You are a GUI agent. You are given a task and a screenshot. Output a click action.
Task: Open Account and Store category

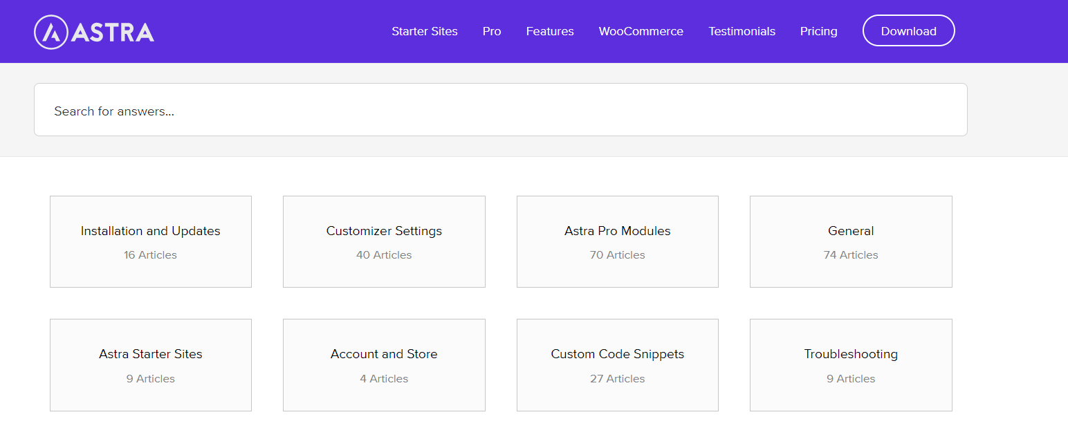click(384, 365)
